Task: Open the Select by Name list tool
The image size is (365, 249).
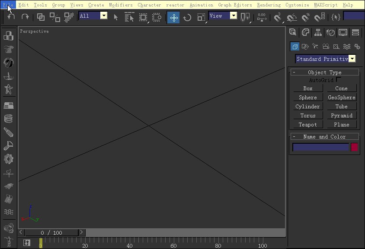Action: (x=129, y=17)
